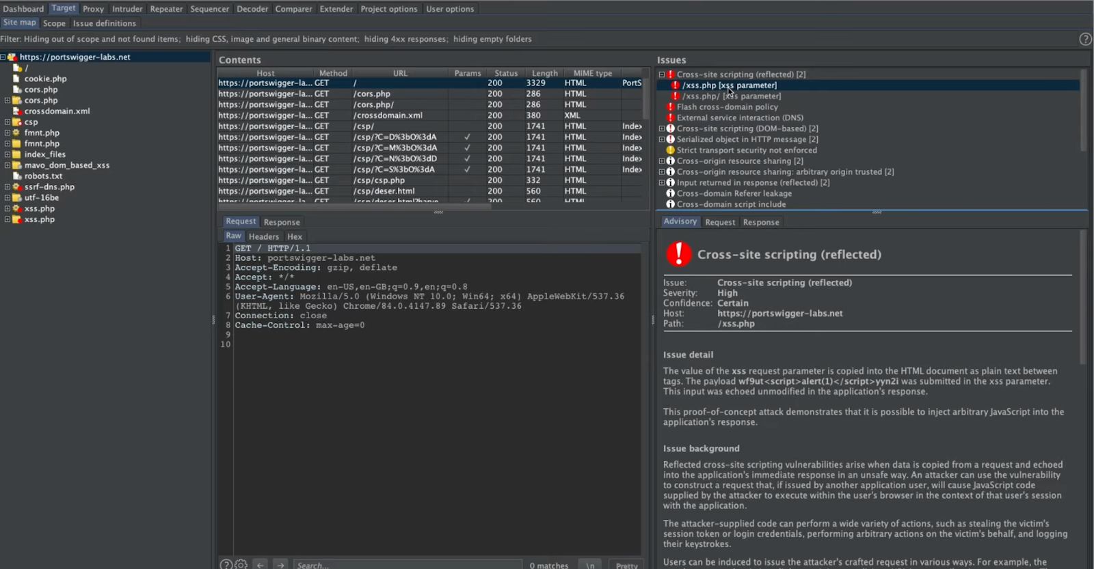Go to the next search match arrow
This screenshot has height=569, width=1094.
[281, 565]
